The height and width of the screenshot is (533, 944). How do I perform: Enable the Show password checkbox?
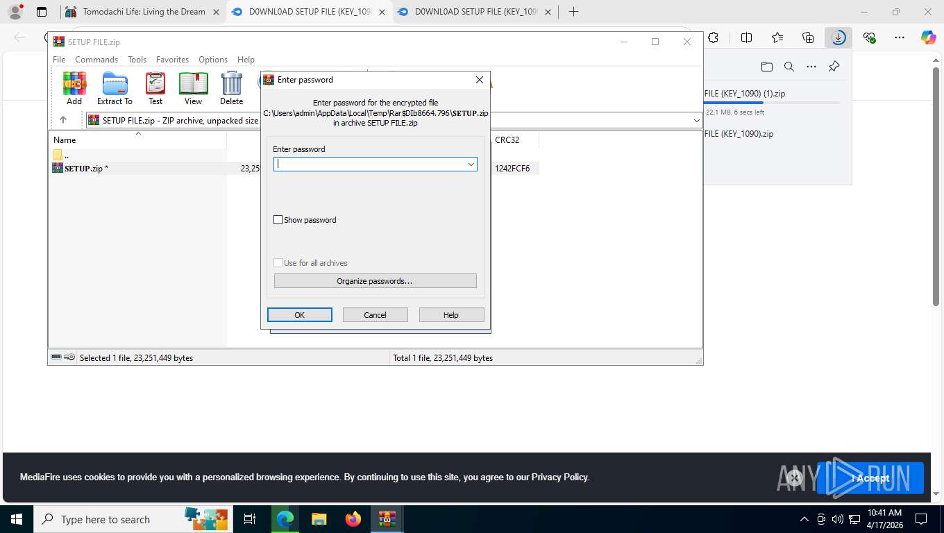(278, 220)
